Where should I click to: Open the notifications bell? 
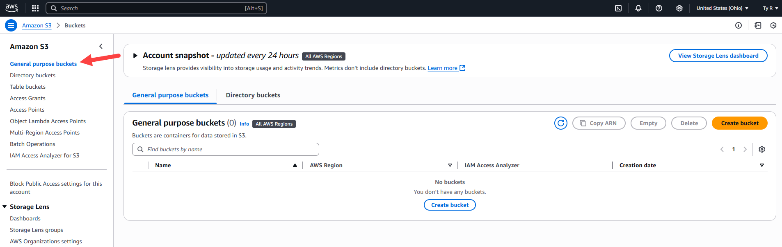[x=638, y=8]
